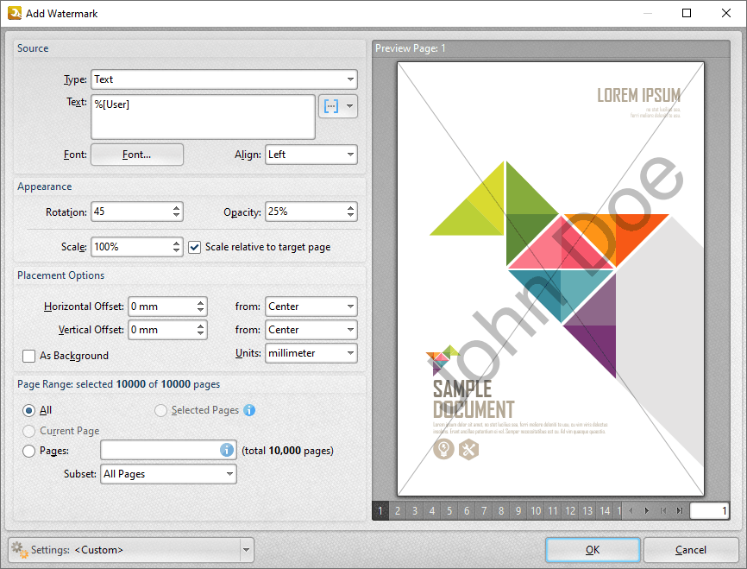Open the Units dropdown showing millimeter
Image resolution: width=747 pixels, height=569 pixels.
[x=311, y=353]
